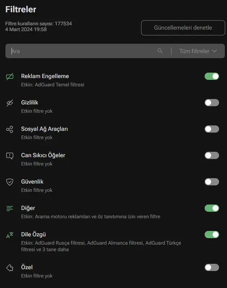
Task: Click the Reklam Engelleme ad-block icon
Action: click(x=10, y=76)
